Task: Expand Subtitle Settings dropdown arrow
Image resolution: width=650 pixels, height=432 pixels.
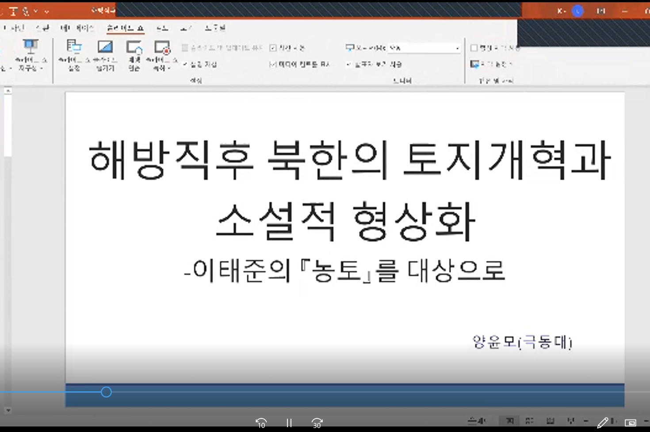Action: coord(510,64)
